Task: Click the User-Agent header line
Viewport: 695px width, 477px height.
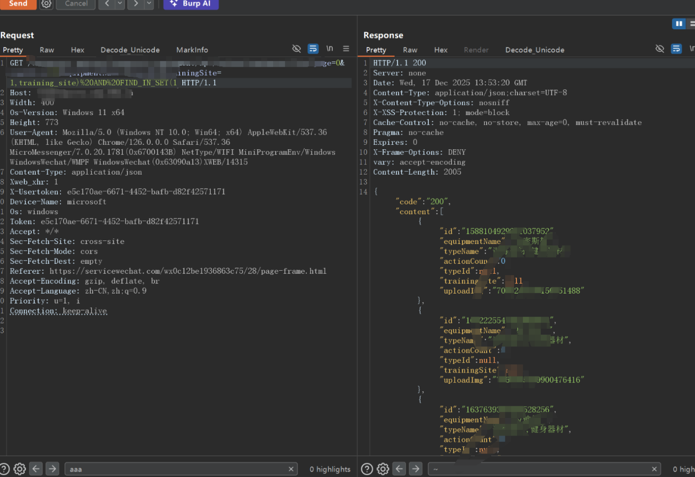Action: (173, 147)
